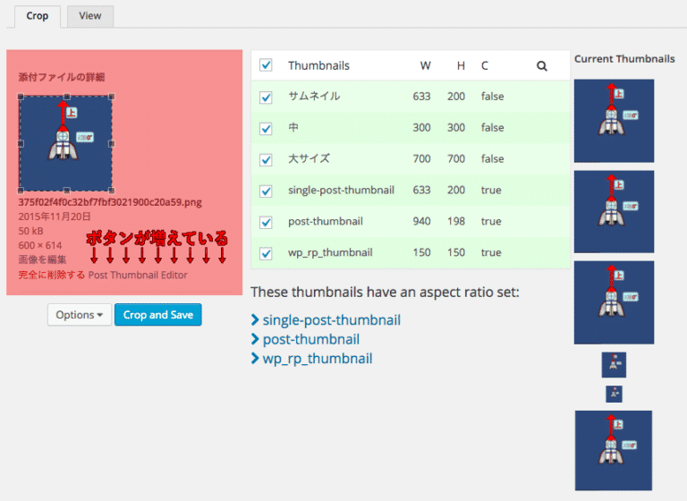Click the W column header
Image resolution: width=687 pixels, height=501 pixels.
425,65
